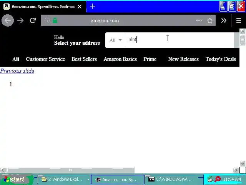This screenshot has width=246, height=185.
Task: Bookmark this page with star icon
Action: click(x=210, y=20)
